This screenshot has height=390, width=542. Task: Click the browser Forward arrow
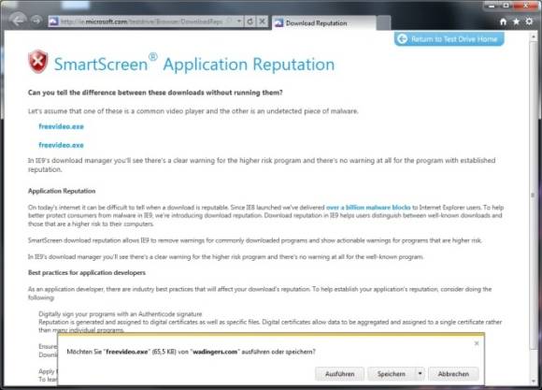click(36, 21)
